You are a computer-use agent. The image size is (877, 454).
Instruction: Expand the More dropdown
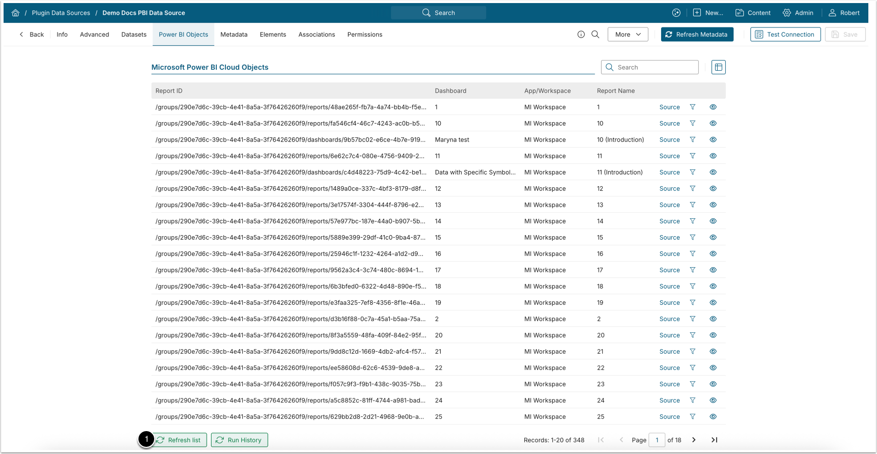(x=628, y=35)
